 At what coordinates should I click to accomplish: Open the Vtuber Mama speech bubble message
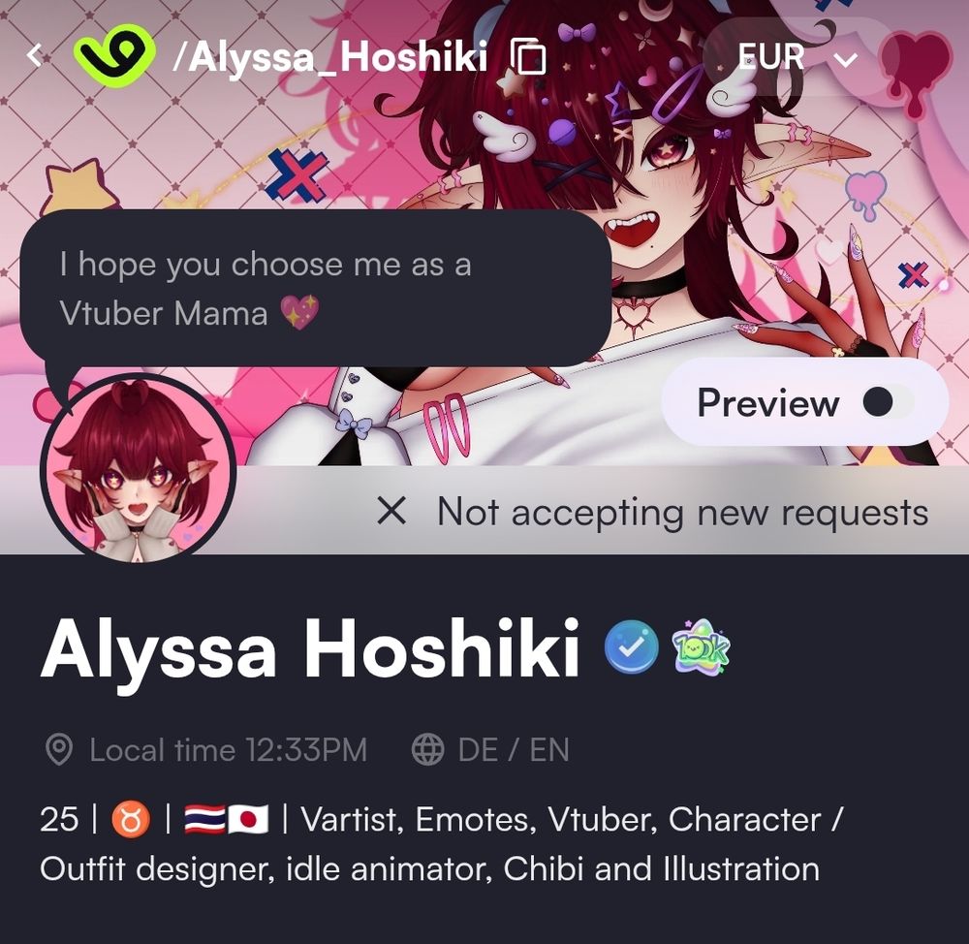click(315, 289)
